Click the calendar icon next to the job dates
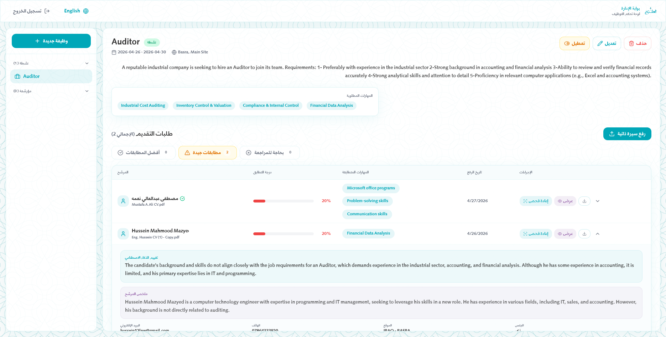 pyautogui.click(x=113, y=52)
